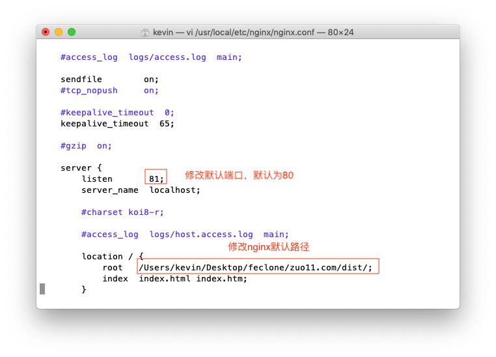Viewport: 496px width, 357px height.
Task: Close the terminal window with red button
Action: (46, 32)
